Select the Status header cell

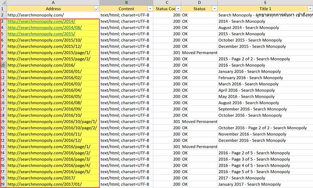tap(199, 8)
